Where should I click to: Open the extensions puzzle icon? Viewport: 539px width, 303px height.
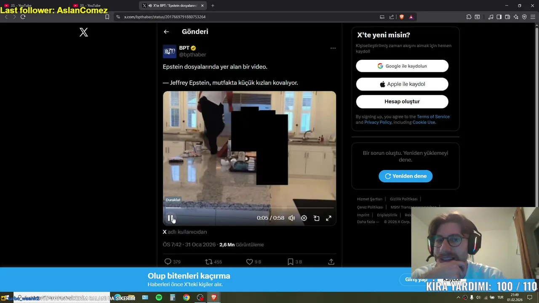click(469, 17)
